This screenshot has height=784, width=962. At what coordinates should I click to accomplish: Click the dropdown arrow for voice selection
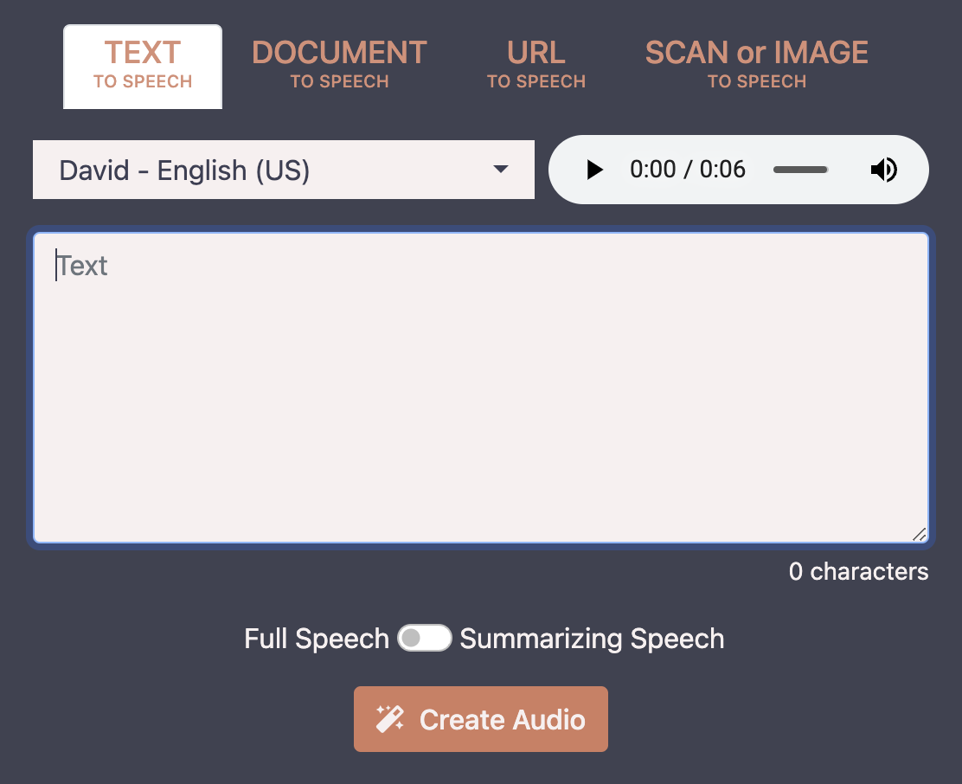pyautogui.click(x=501, y=170)
